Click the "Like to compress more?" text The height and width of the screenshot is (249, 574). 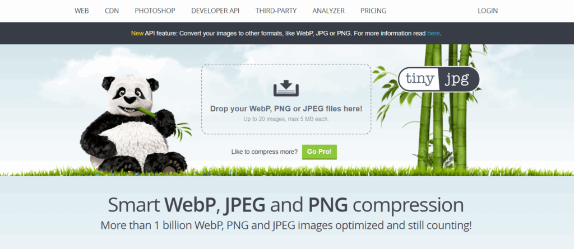(265, 152)
